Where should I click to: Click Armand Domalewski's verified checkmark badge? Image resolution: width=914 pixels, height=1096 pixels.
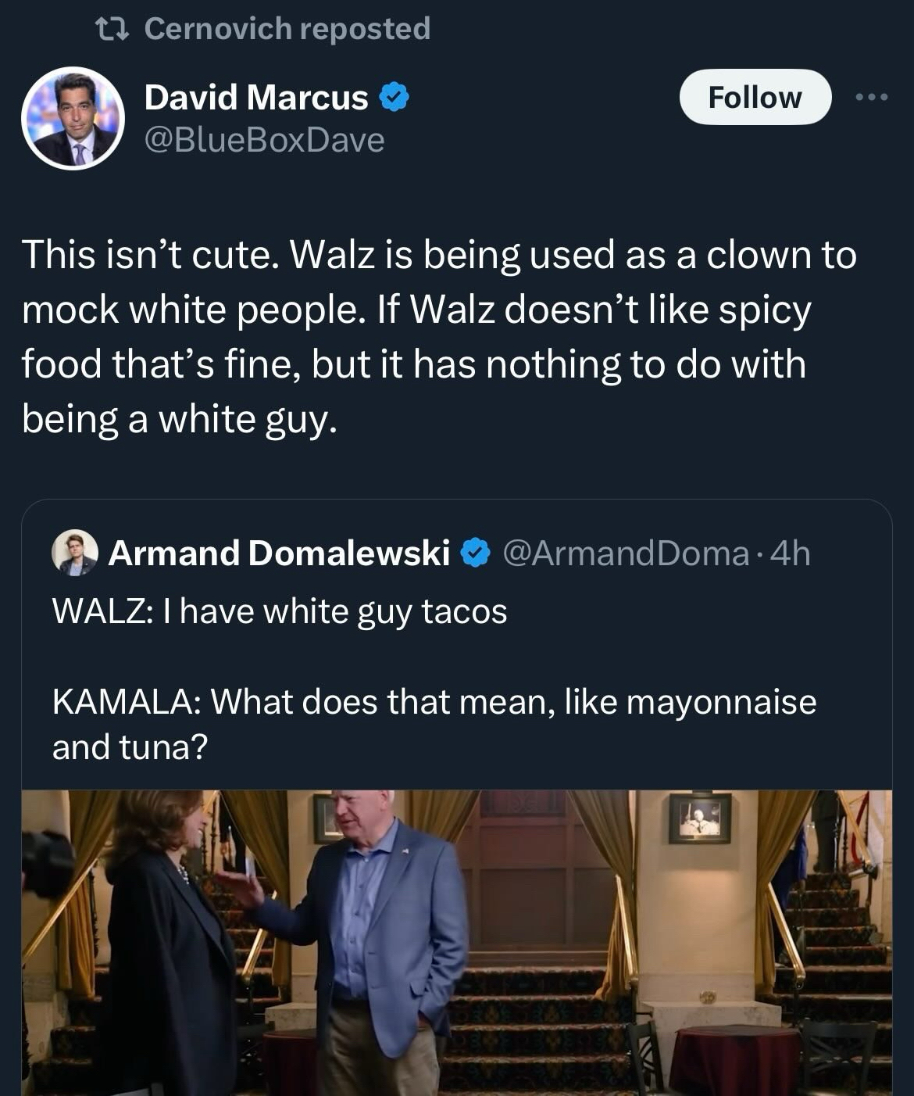pyautogui.click(x=474, y=553)
